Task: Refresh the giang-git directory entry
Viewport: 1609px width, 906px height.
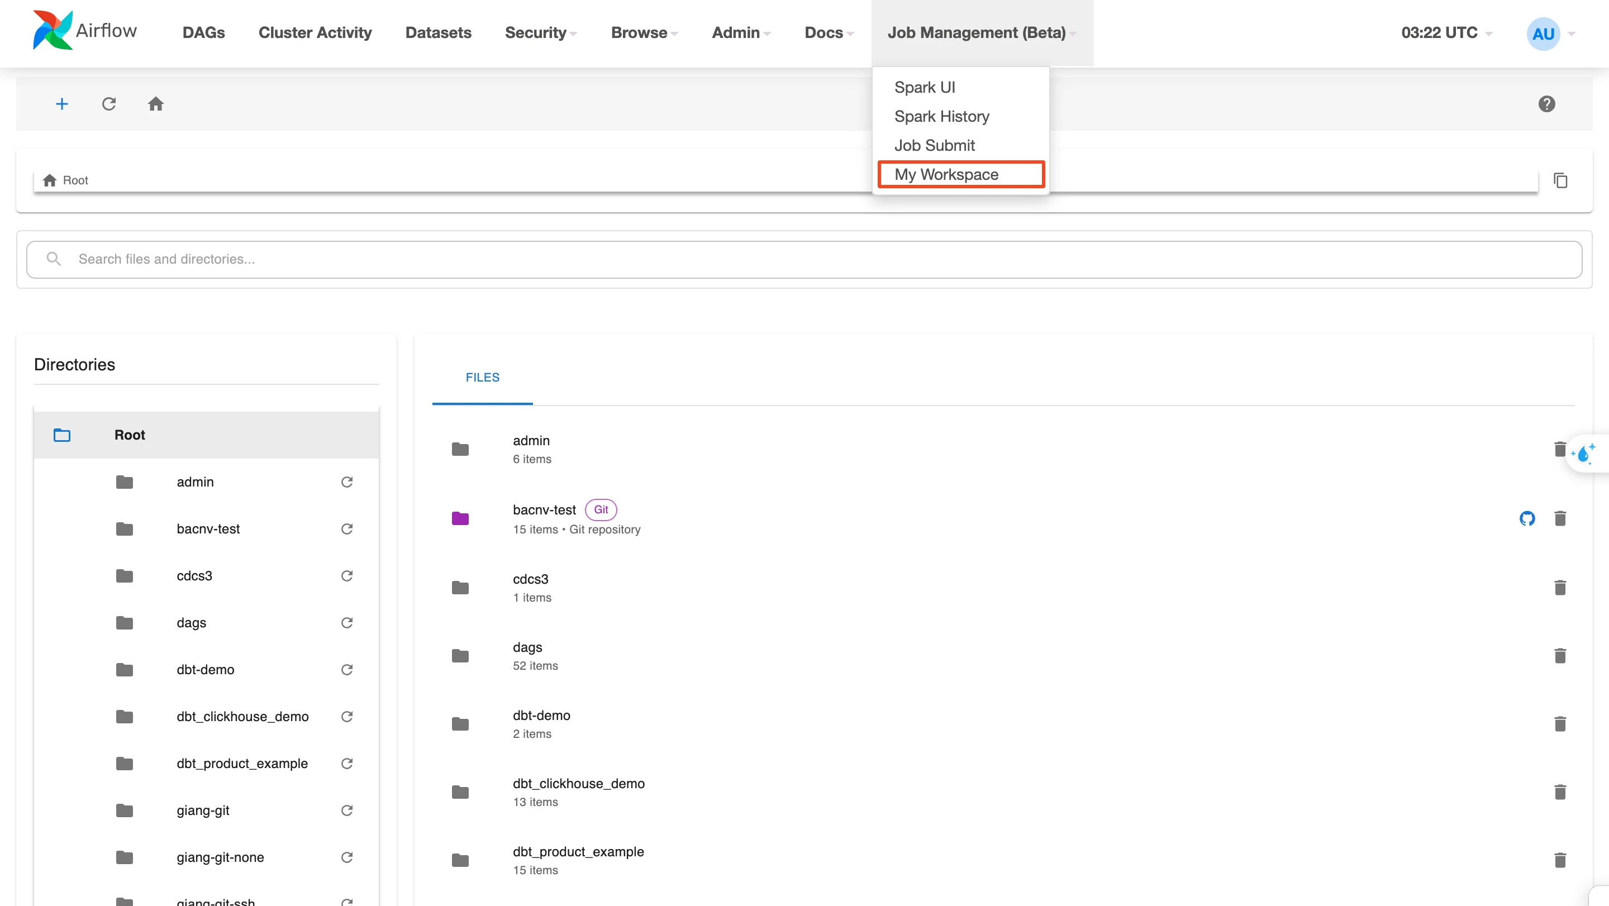Action: [346, 810]
